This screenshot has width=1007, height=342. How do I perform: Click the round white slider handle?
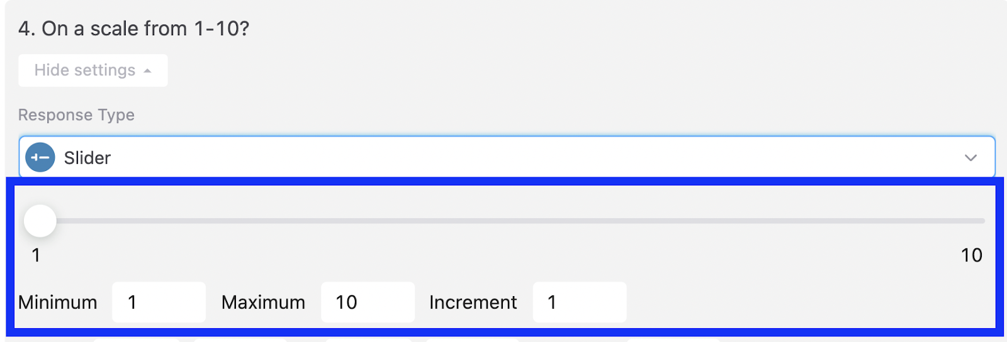[x=40, y=221]
